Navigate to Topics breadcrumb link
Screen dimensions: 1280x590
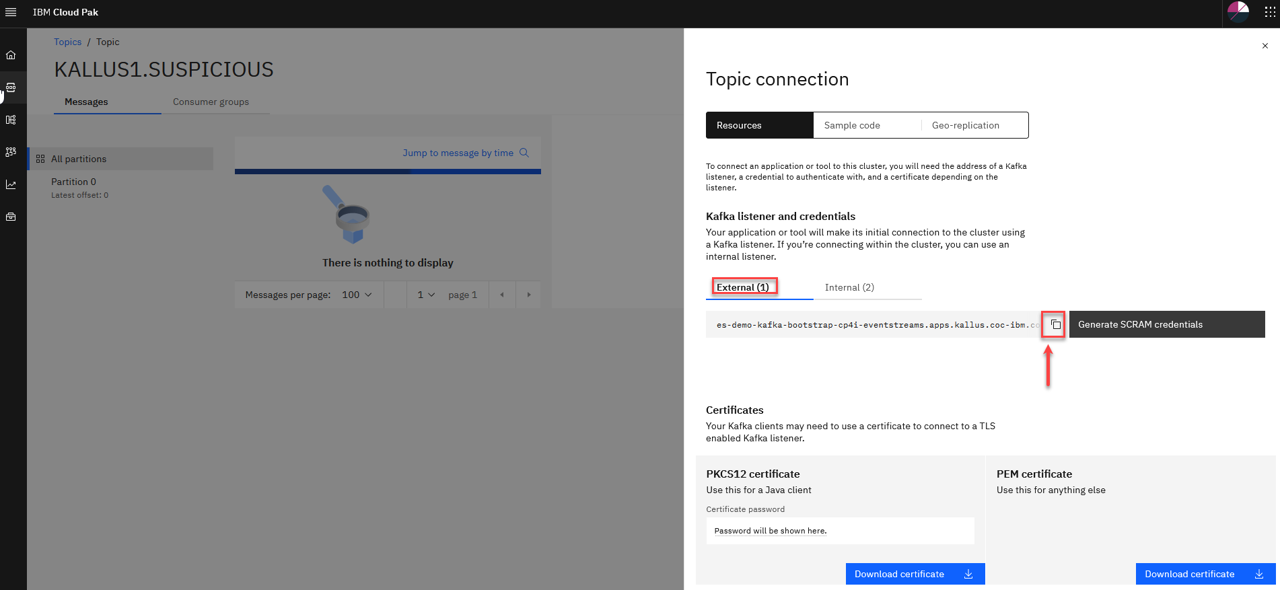(x=67, y=42)
